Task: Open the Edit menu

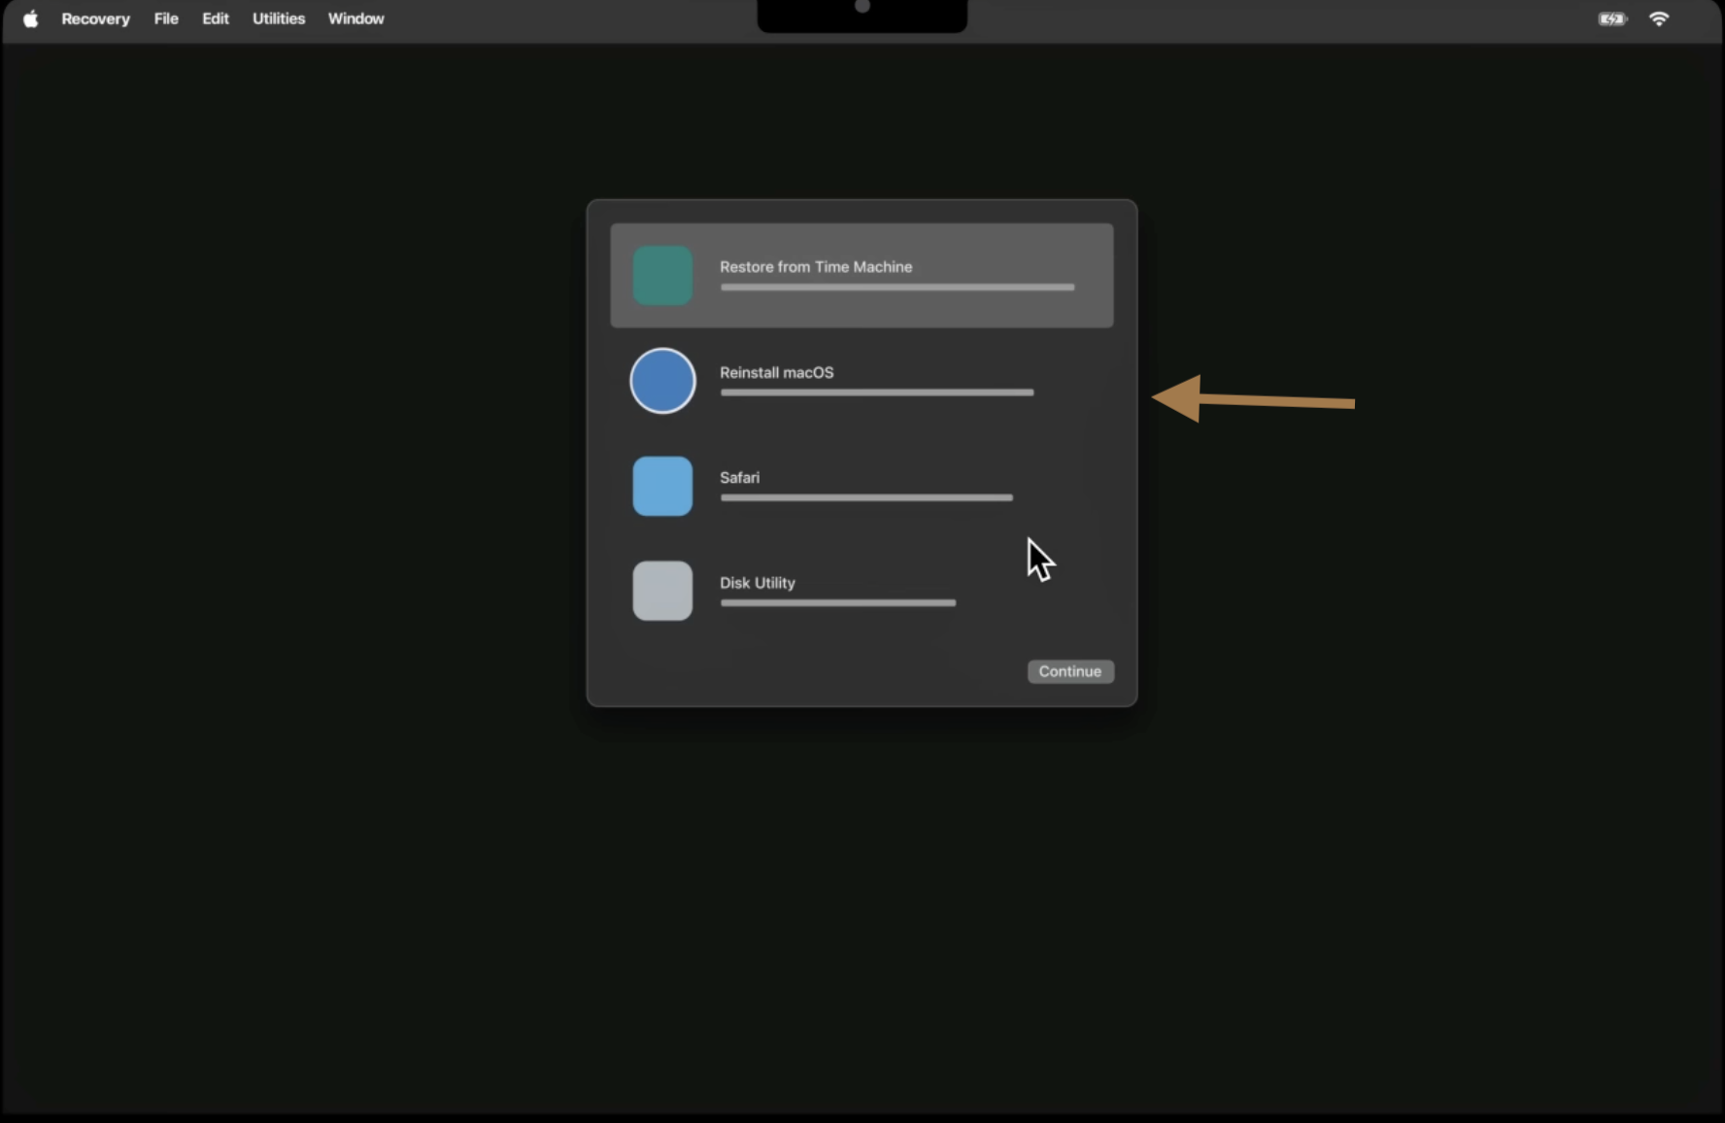Action: pyautogui.click(x=215, y=18)
